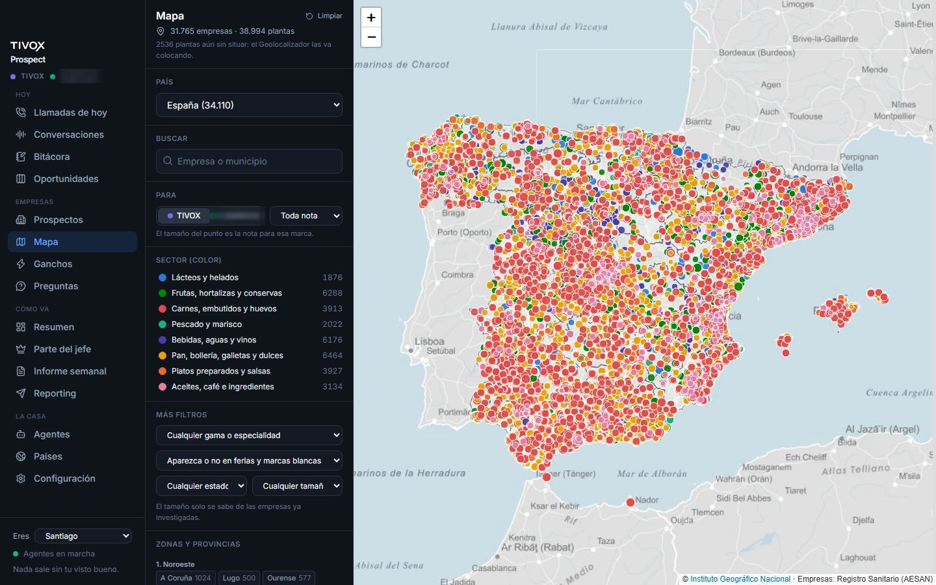
Task: Click the red map point near Nador
Action: point(630,502)
